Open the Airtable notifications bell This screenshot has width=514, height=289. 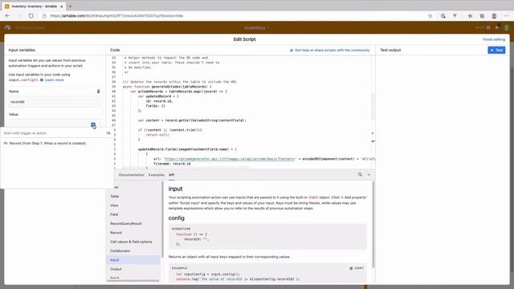click(x=497, y=27)
